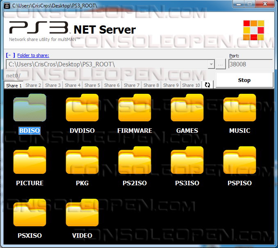The width and height of the screenshot is (278, 248).
Task: Select the PKG folder
Action: [x=82, y=160]
